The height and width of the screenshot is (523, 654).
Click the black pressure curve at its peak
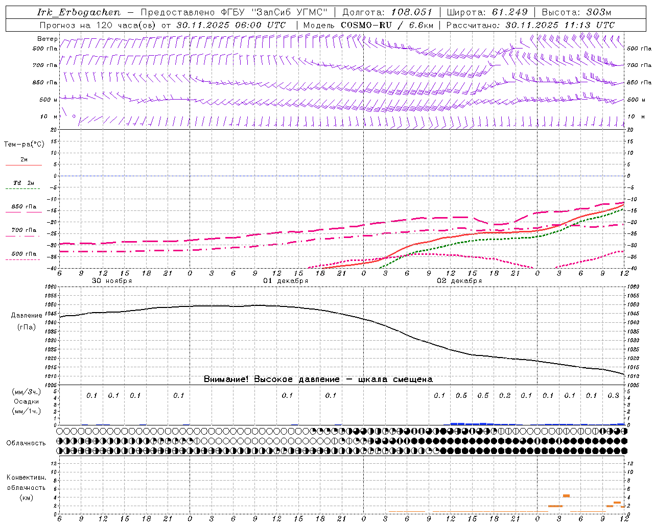click(x=258, y=305)
